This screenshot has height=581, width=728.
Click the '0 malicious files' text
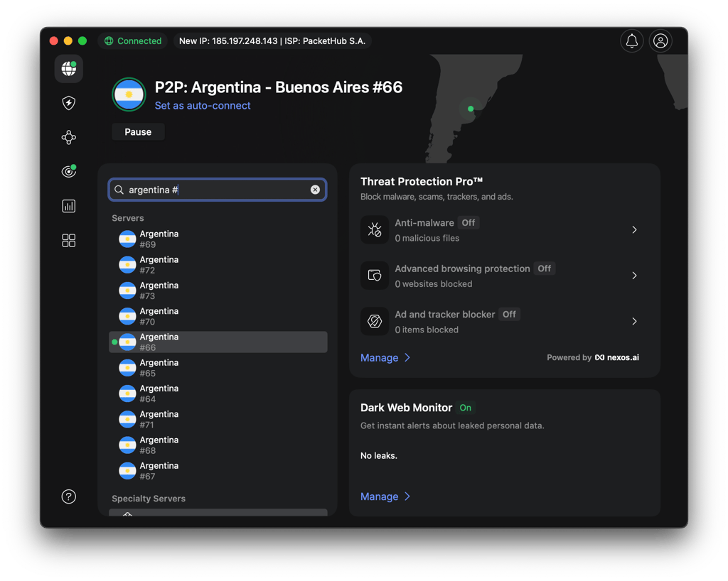(427, 239)
